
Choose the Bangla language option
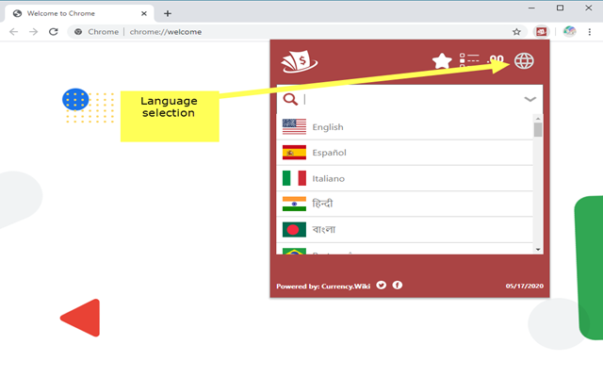point(404,230)
